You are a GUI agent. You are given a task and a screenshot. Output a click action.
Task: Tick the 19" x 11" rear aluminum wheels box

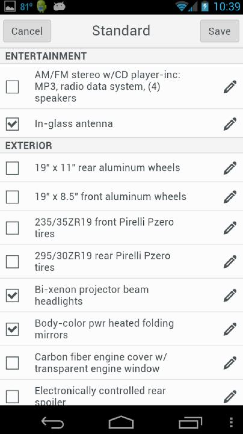(12, 168)
